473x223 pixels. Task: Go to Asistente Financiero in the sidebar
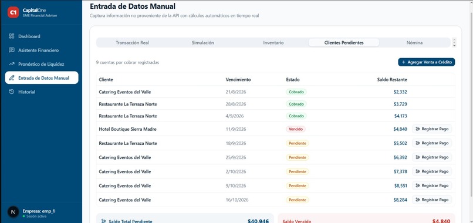tap(42, 50)
